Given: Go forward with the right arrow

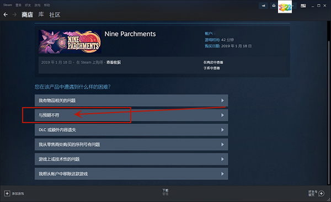Looking at the screenshot, I should [14, 14].
